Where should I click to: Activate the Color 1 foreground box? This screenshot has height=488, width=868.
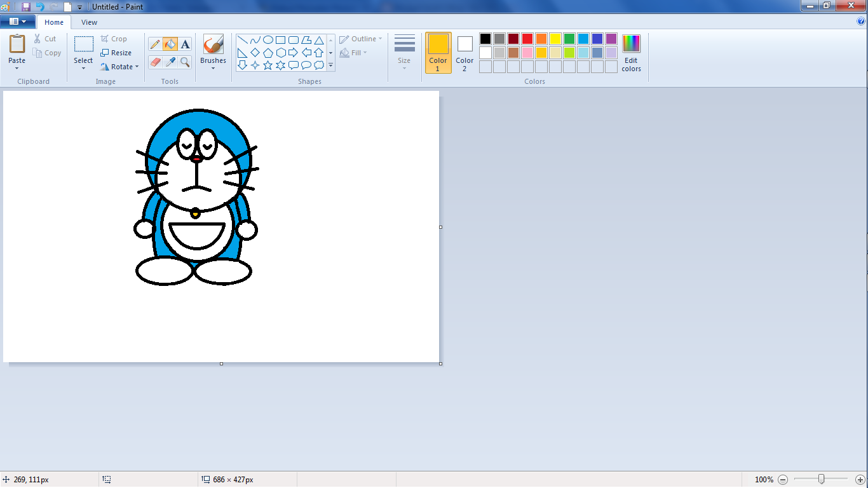click(438, 53)
